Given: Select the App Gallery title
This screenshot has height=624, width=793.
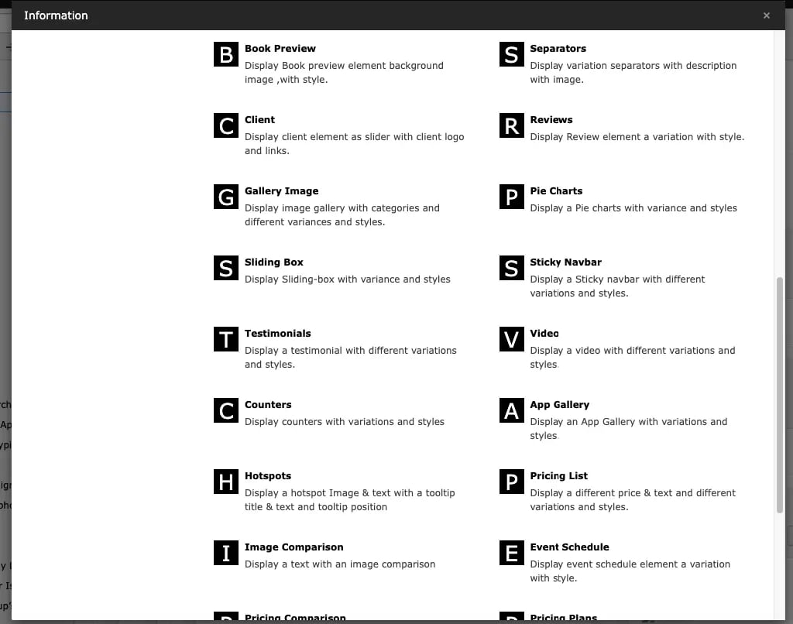Looking at the screenshot, I should 559,405.
